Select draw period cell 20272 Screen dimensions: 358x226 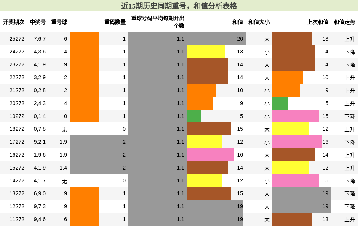tap(17, 103)
